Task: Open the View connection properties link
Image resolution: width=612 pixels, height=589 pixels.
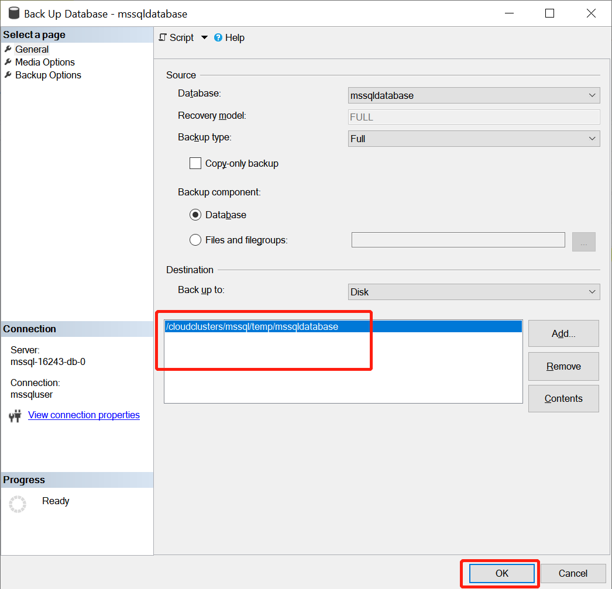Action: [84, 415]
